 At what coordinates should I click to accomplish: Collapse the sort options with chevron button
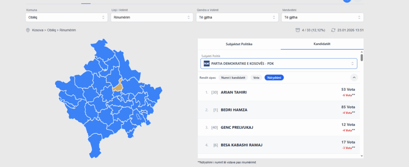pyautogui.click(x=354, y=78)
